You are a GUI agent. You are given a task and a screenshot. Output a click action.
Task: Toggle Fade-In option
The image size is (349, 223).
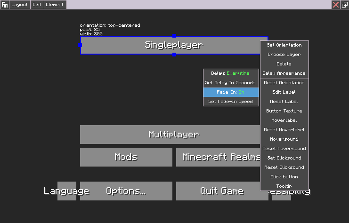coord(231,92)
